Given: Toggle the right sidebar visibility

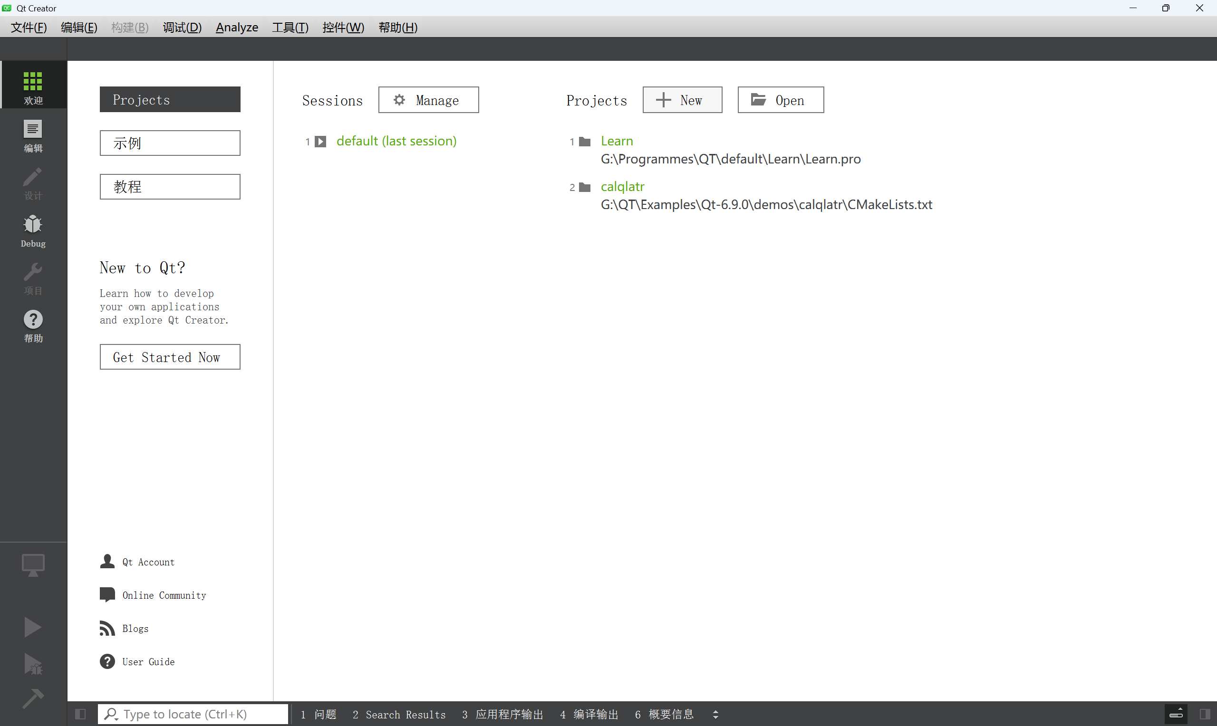Looking at the screenshot, I should point(1205,714).
